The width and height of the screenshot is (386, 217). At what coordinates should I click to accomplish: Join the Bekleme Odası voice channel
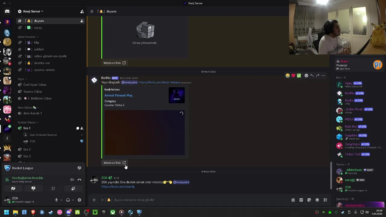51,98
